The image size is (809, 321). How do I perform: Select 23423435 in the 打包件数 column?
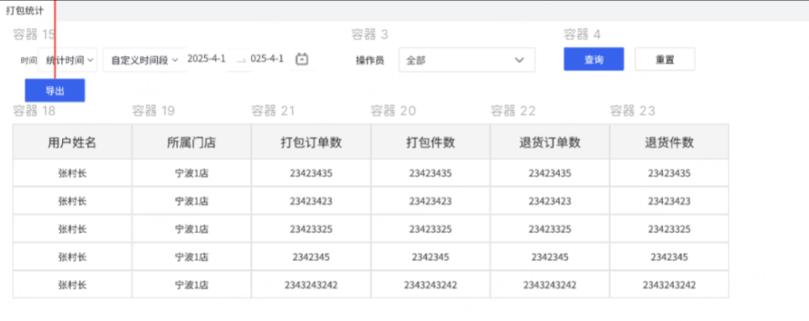click(x=431, y=173)
